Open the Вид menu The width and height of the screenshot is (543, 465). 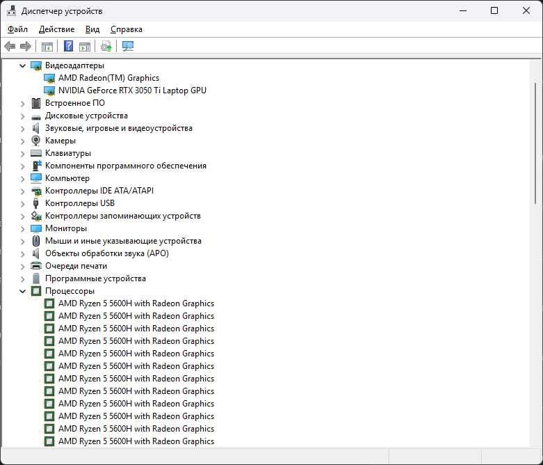(x=92, y=29)
